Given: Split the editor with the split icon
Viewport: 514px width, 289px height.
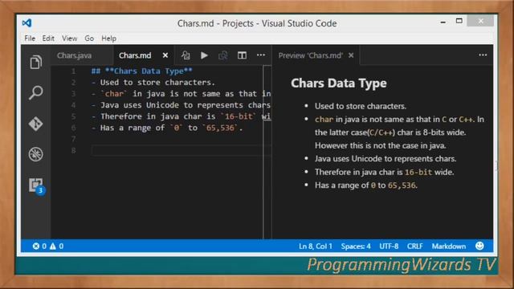Looking at the screenshot, I should pyautogui.click(x=242, y=55).
